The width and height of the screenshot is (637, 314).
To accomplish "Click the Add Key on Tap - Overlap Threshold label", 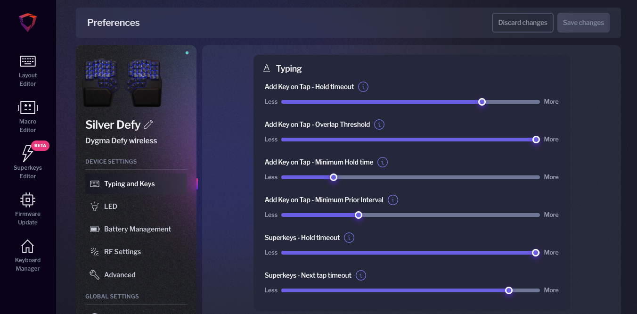I will click(317, 124).
